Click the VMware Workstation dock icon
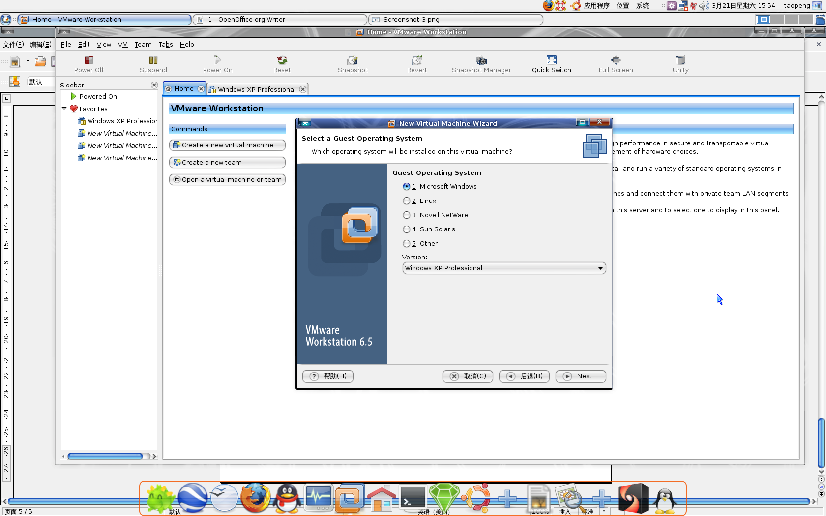The width and height of the screenshot is (826, 516). (x=350, y=498)
